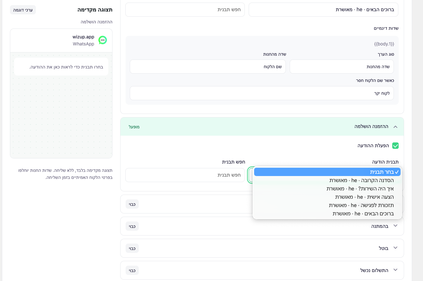The height and width of the screenshot is (281, 423).
Task: Open the top ברוכים הבאים template dropdown
Action: 323,10
